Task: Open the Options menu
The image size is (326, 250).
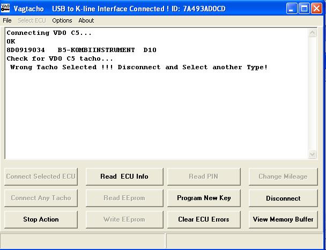Action: (62, 20)
